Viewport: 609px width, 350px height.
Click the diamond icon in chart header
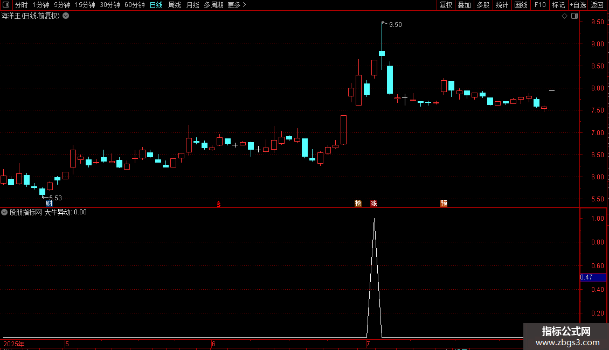point(564,16)
